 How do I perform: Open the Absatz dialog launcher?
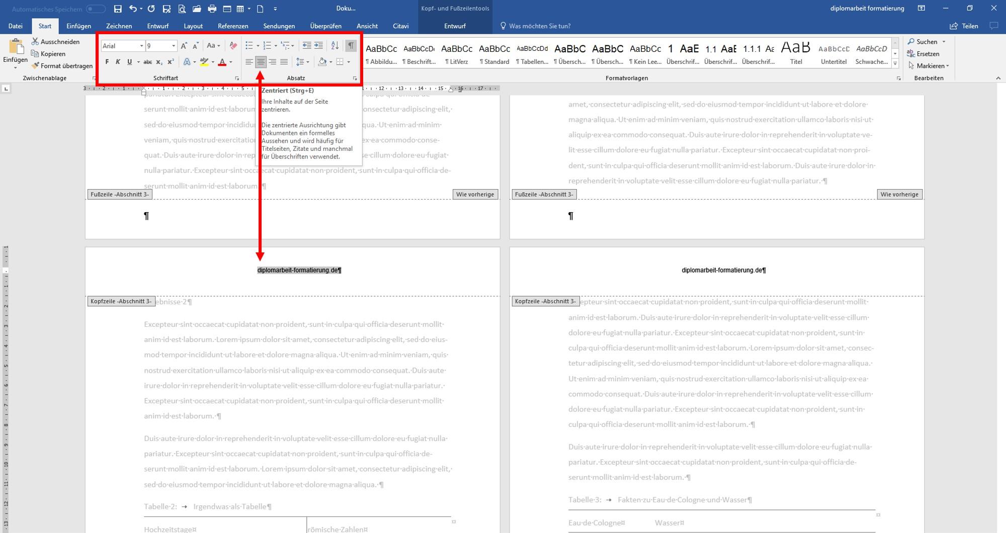[355, 78]
